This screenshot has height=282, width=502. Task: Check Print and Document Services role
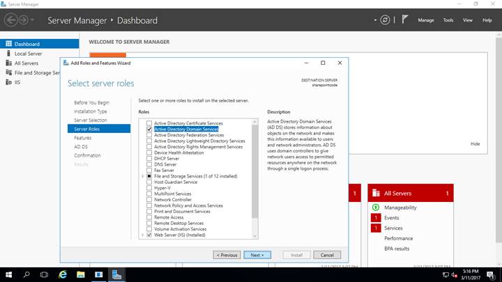(x=149, y=212)
